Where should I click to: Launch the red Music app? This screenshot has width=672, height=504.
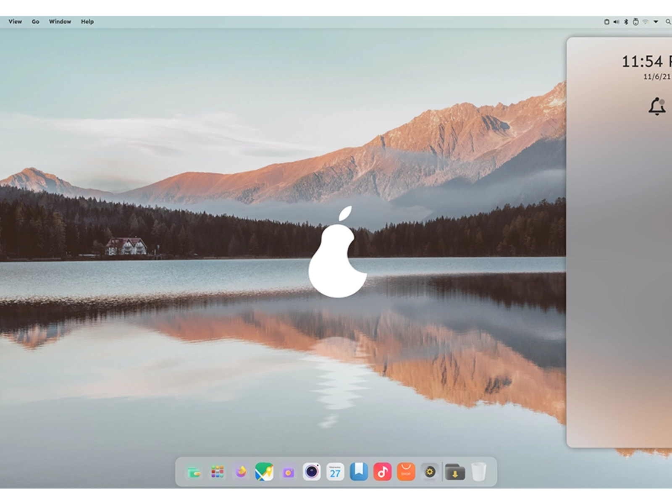pyautogui.click(x=382, y=472)
